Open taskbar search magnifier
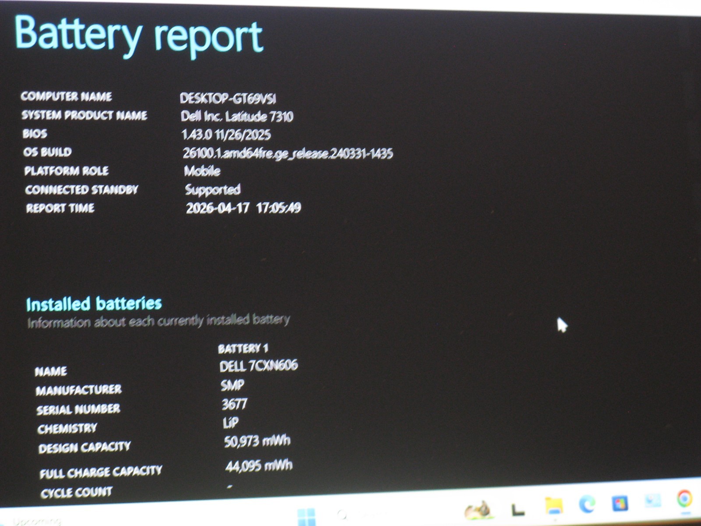The width and height of the screenshot is (701, 526). pyautogui.click(x=342, y=515)
